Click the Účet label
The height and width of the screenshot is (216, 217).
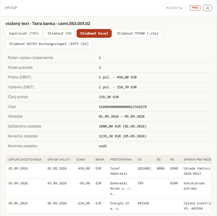click(12, 107)
